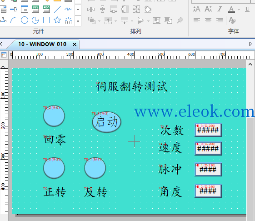255x221 pixels.
Task: Switch to the 10 - WINDOW_010 tab
Action: [x=42, y=44]
